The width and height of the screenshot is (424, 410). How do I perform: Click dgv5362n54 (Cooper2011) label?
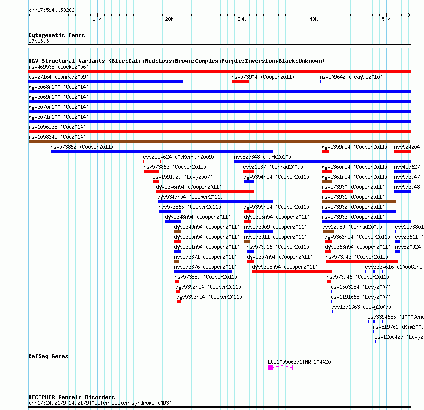click(x=357, y=237)
